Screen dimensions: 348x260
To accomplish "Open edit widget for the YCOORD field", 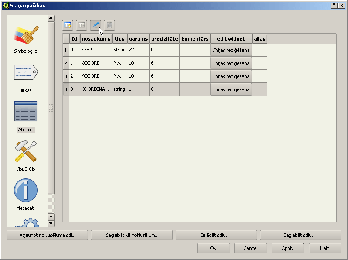I will (231, 76).
